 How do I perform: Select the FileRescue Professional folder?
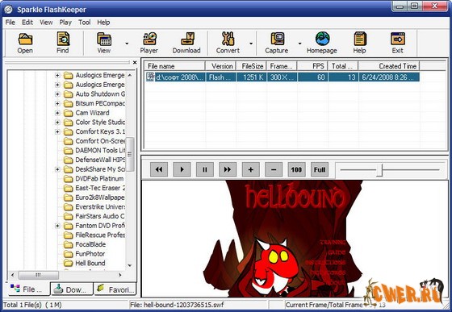[100, 235]
